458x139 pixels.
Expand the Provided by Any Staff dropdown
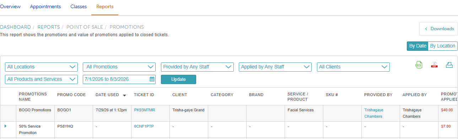pyautogui.click(x=197, y=67)
